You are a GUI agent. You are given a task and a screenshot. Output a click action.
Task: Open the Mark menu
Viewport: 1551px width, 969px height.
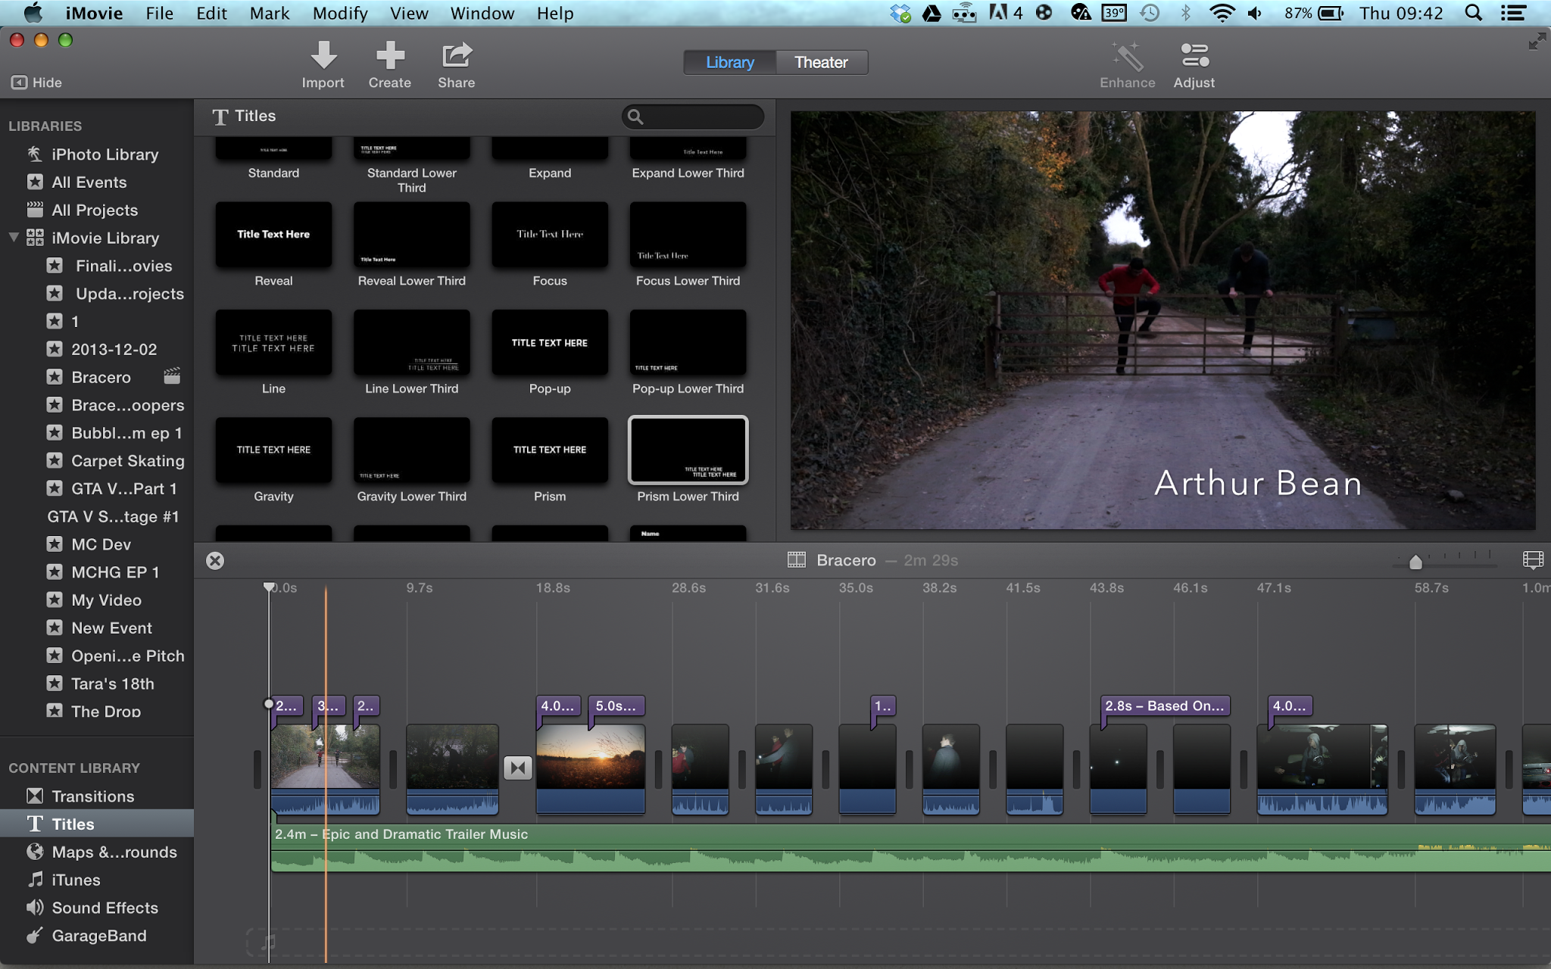(x=270, y=13)
